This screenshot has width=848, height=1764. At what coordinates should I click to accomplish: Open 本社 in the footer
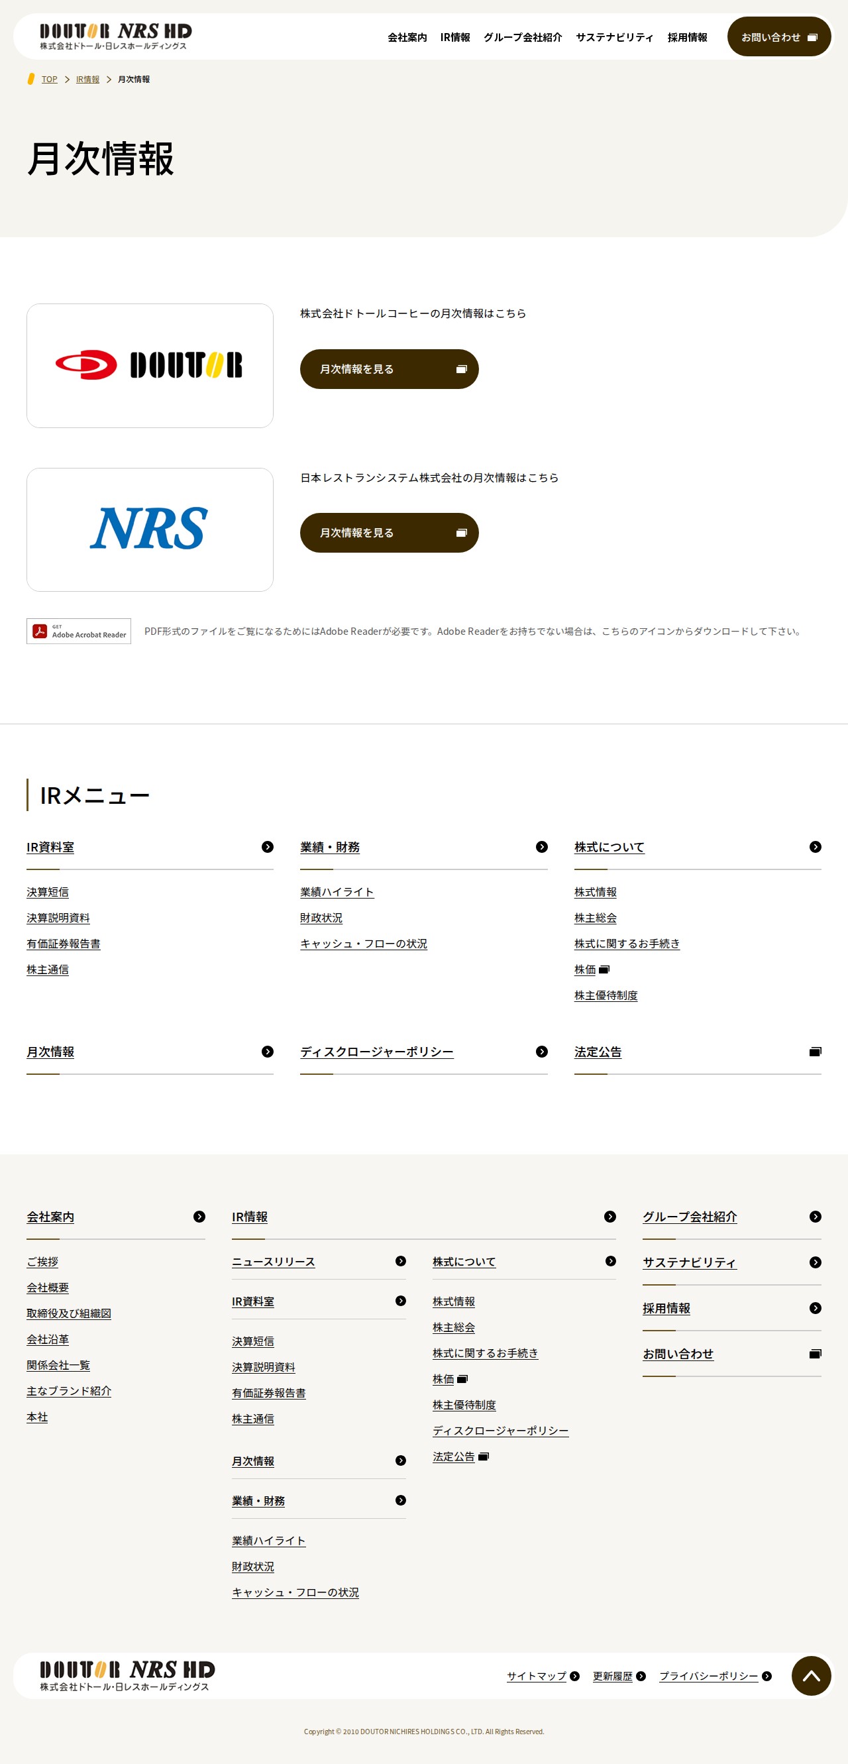point(37,1417)
